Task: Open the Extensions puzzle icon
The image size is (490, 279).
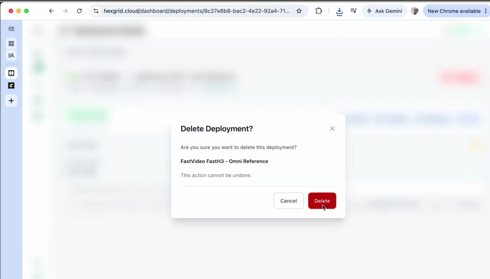Action: click(319, 11)
